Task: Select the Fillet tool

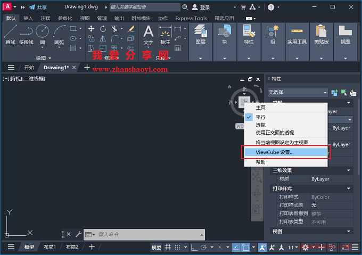Action: [x=114, y=38]
